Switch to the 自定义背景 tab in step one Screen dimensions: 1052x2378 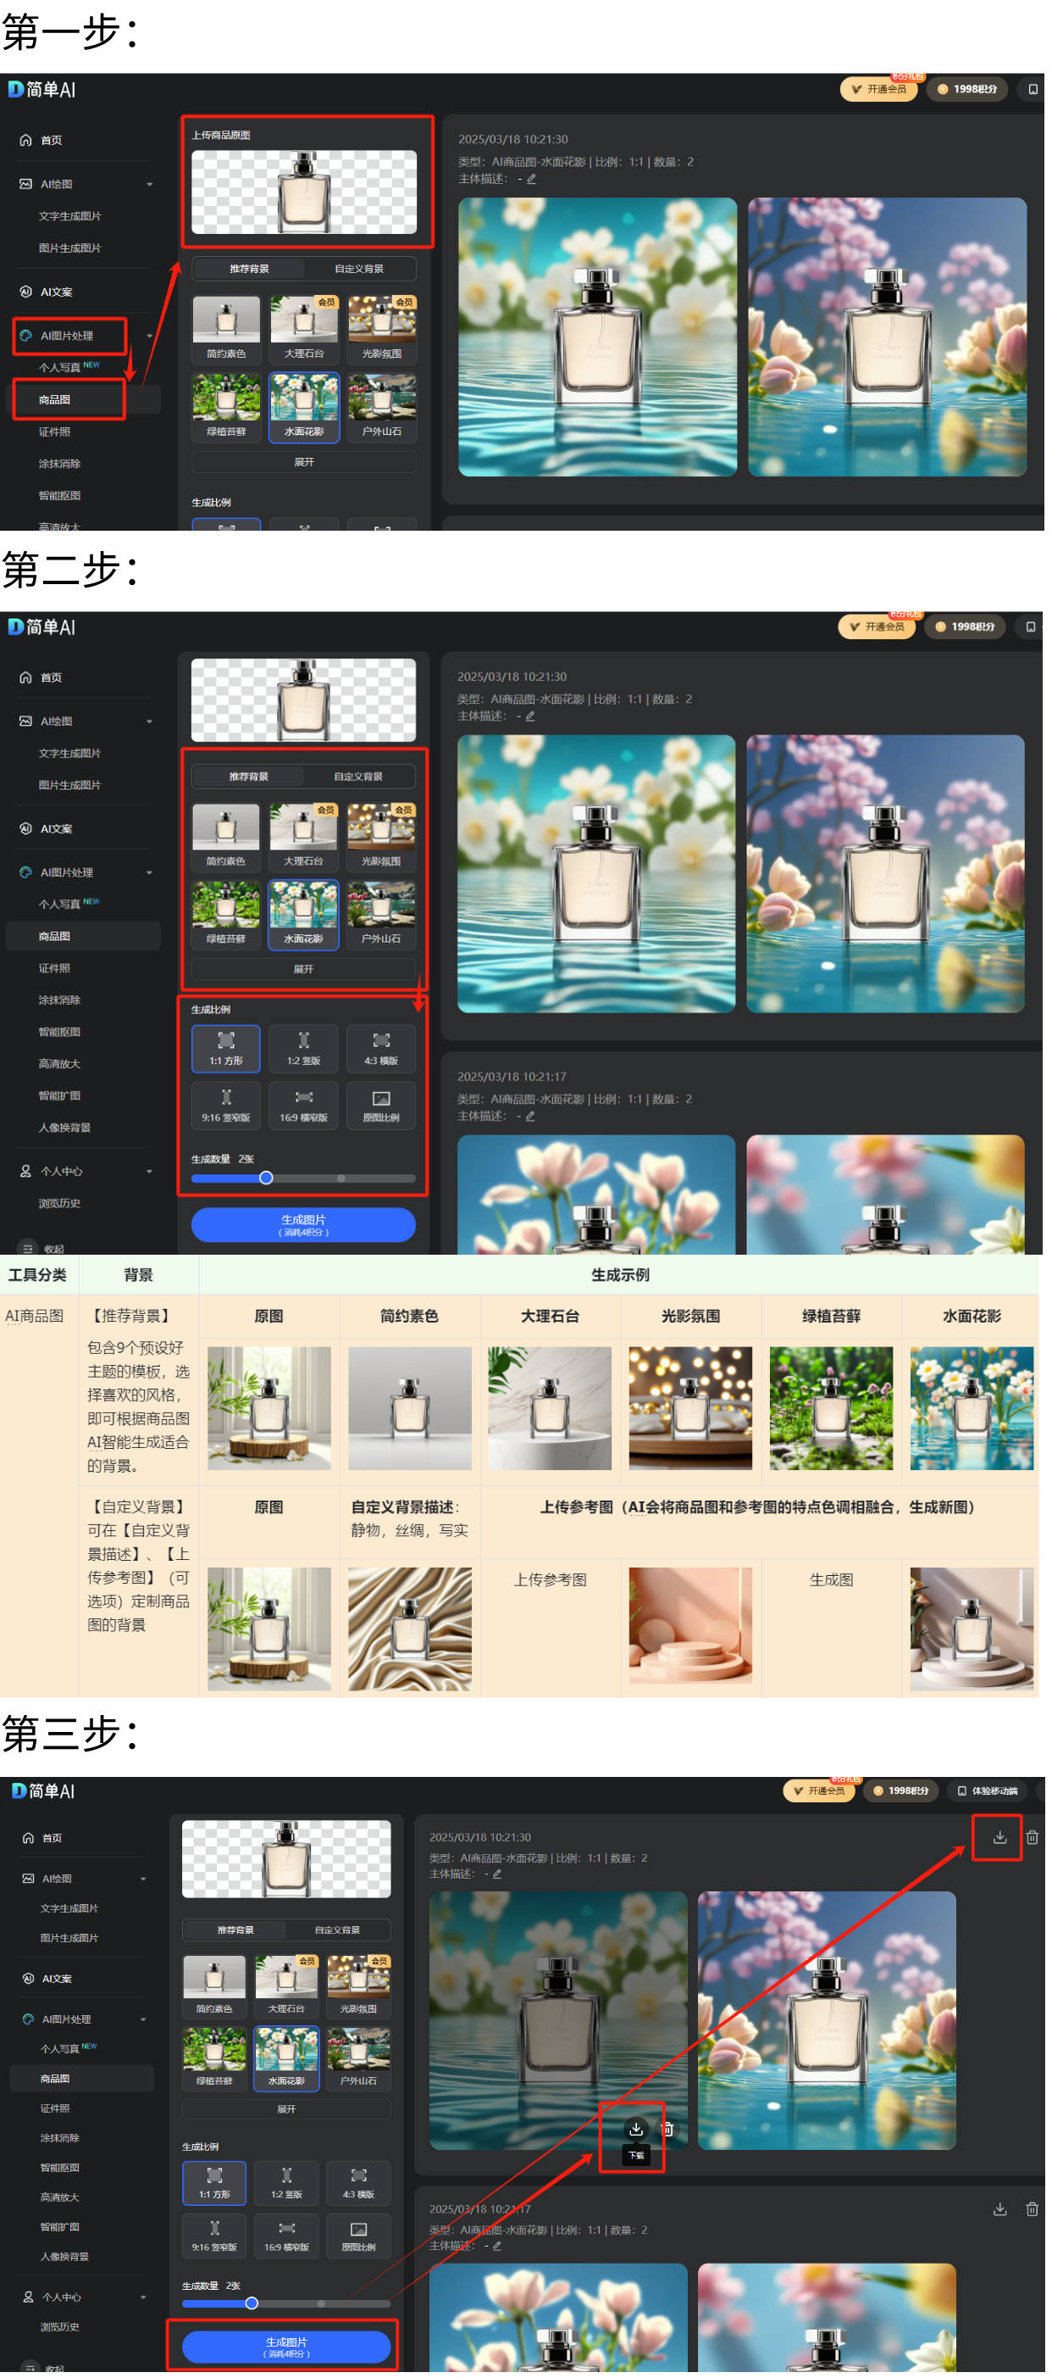click(x=358, y=269)
